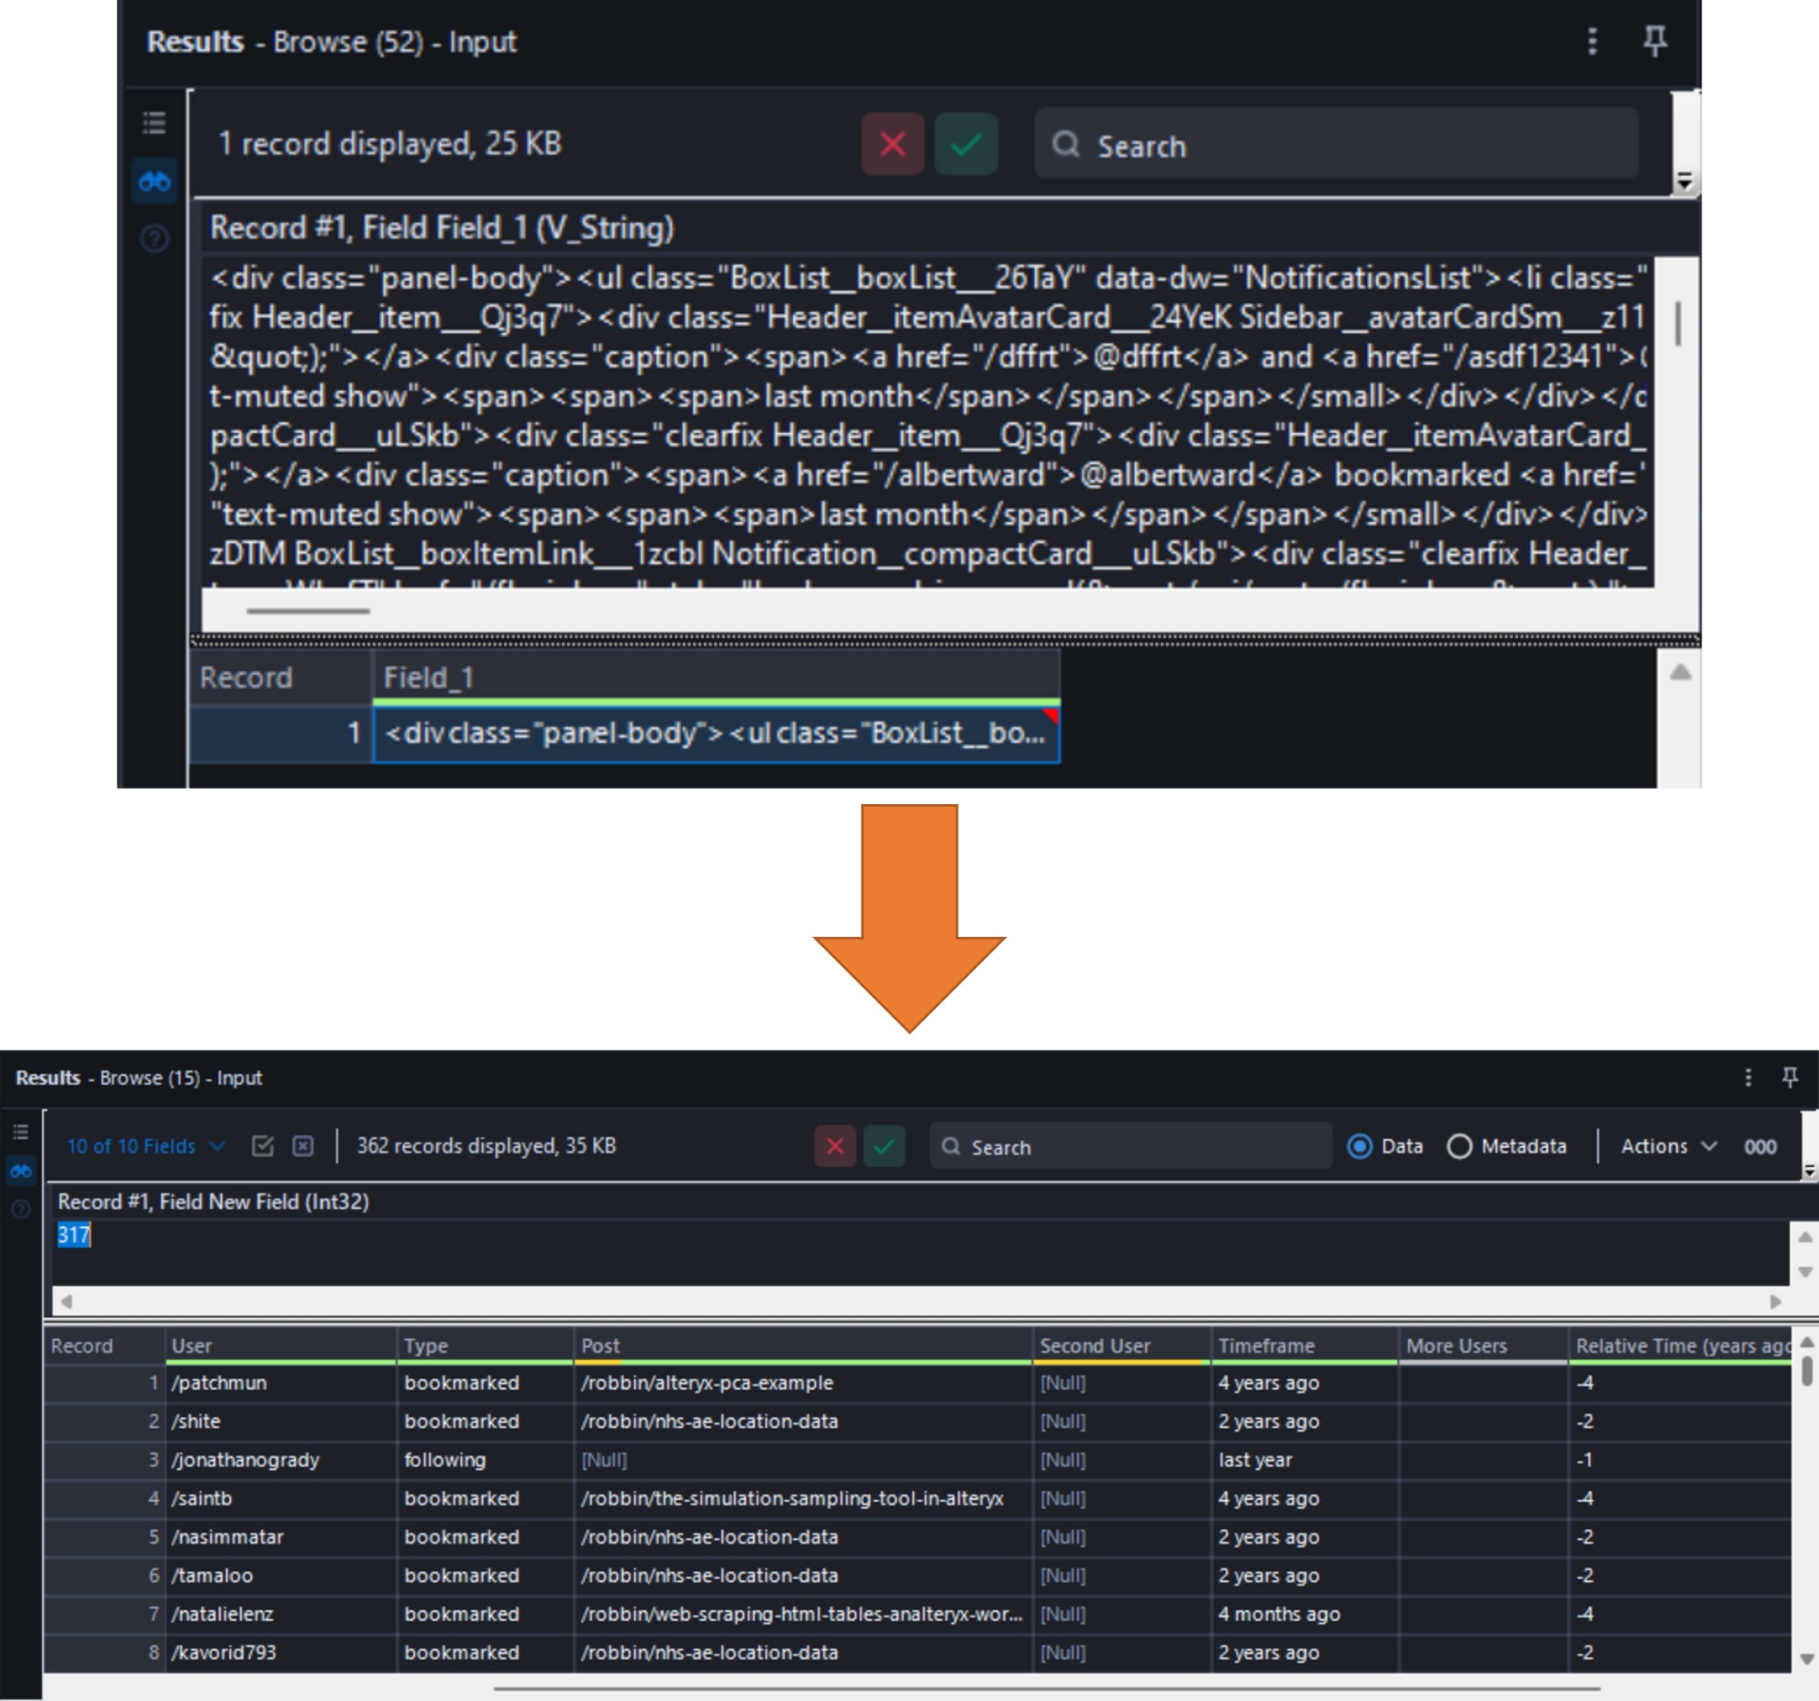1819x1701 pixels.
Task: Click the binoculars browse icon in the lower sidebar
Action: point(20,1171)
